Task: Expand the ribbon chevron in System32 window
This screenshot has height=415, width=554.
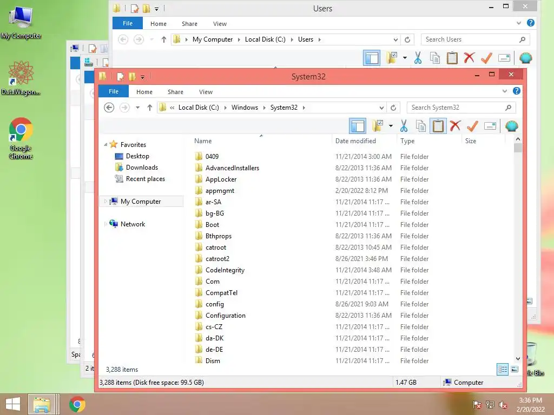Action: coord(505,91)
